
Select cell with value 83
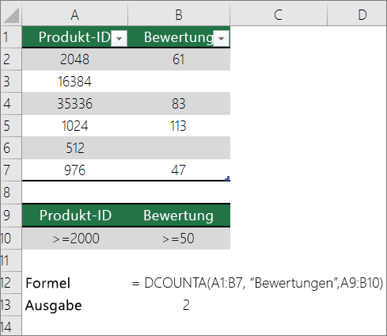pos(179,104)
